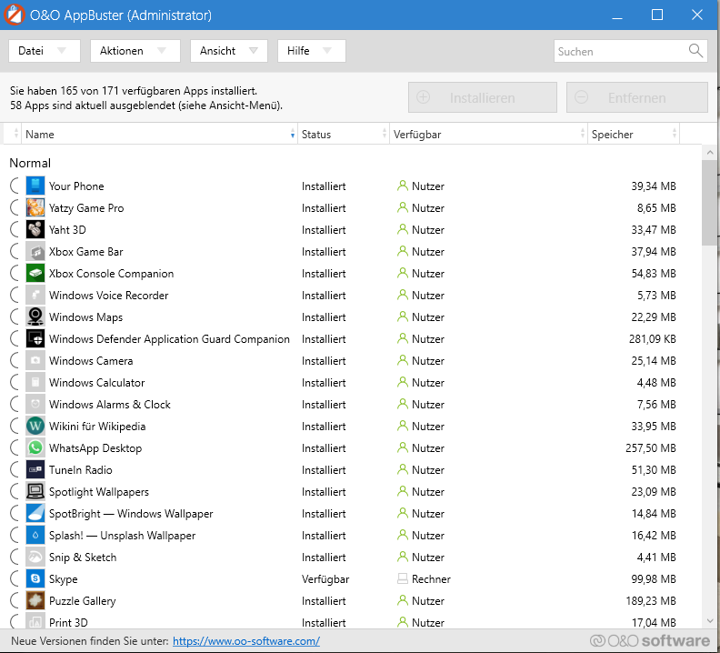Viewport: 720px width, 653px height.
Task: Sort the list by Speicher column
Action: coord(634,135)
